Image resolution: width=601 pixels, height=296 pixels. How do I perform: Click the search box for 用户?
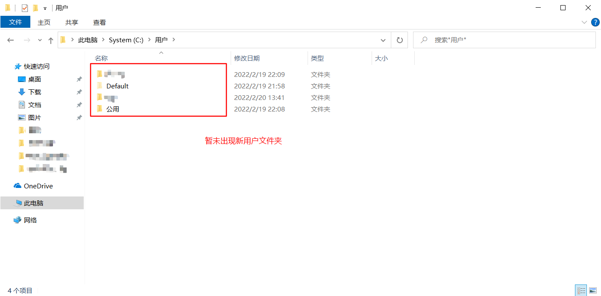(x=504, y=40)
